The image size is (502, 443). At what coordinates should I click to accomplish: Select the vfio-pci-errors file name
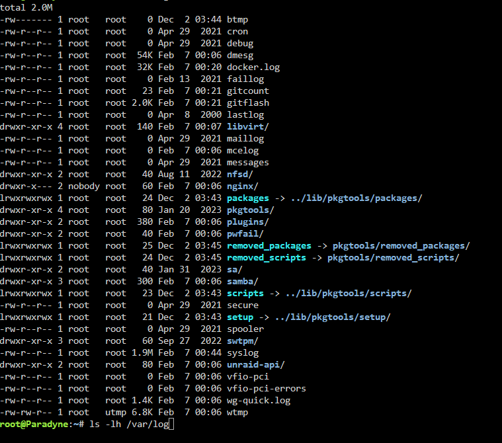pos(267,389)
